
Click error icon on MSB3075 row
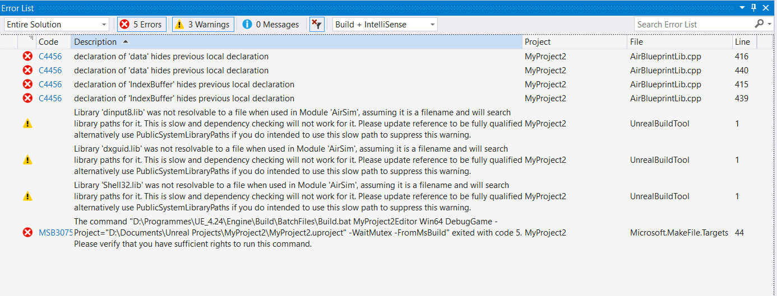pos(27,233)
